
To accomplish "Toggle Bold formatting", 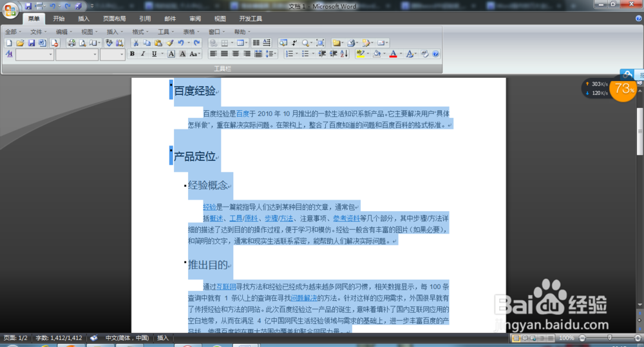I will point(132,54).
